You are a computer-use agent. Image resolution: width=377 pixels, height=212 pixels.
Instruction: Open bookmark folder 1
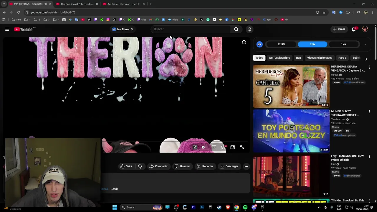(27, 20)
